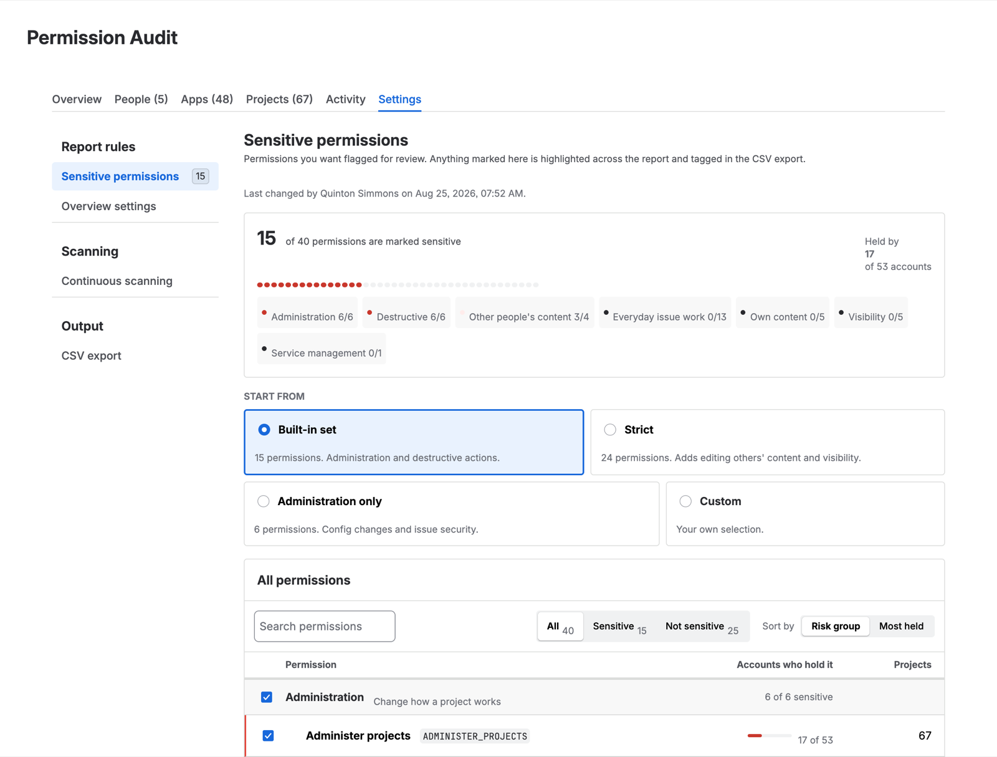This screenshot has height=757, width=997.
Task: Open CSV export settings
Action: [135, 356]
